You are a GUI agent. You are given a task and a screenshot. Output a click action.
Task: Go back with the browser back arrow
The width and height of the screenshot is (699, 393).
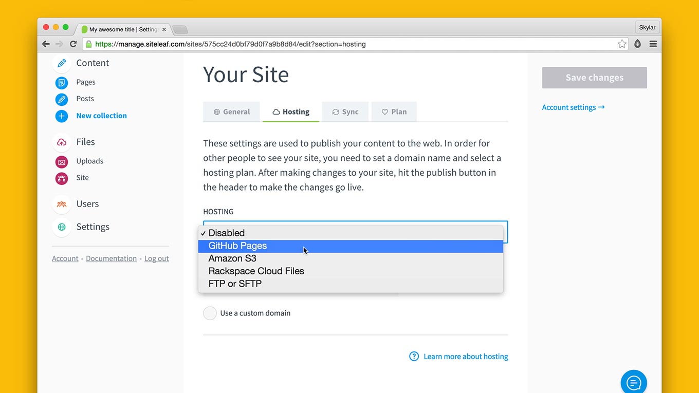coord(46,44)
